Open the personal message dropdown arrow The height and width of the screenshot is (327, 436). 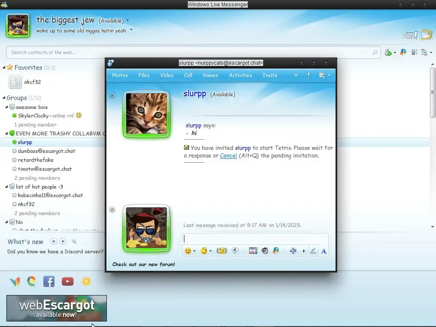(131, 30)
